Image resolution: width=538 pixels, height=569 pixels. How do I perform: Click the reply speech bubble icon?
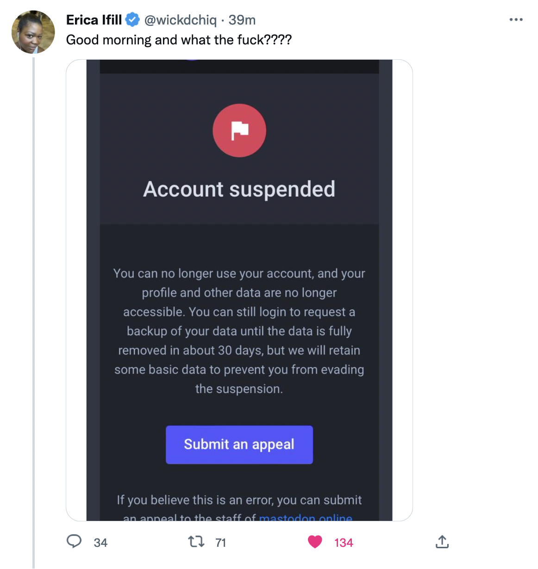point(74,542)
